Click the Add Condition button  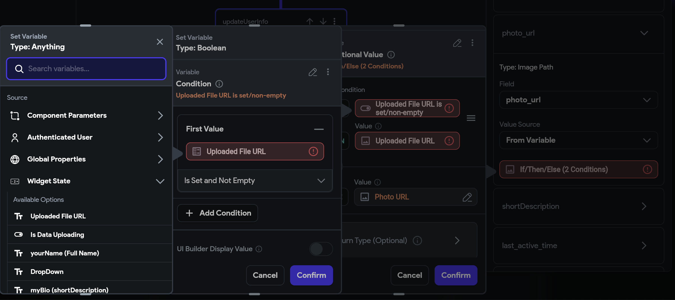tap(217, 213)
